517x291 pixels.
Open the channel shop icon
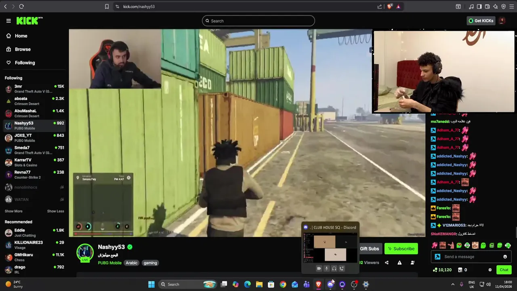460,270
